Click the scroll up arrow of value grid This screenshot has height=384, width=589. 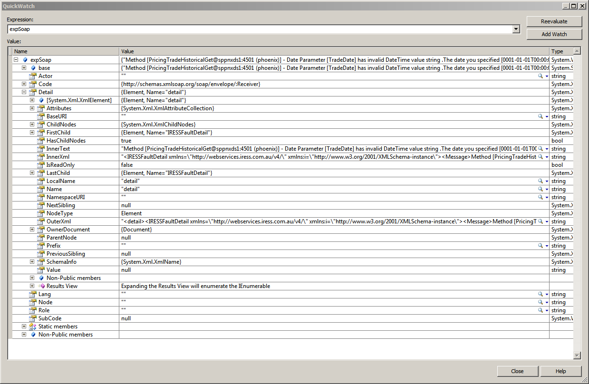tap(577, 51)
